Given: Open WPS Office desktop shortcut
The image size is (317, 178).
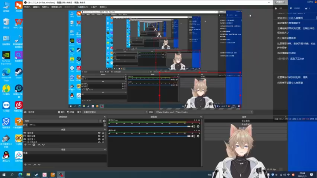Looking at the screenshot, I should (x=19, y=23).
